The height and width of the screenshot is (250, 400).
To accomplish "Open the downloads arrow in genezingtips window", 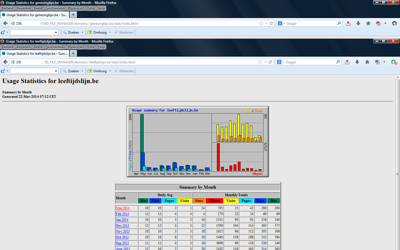I will click(x=358, y=23).
